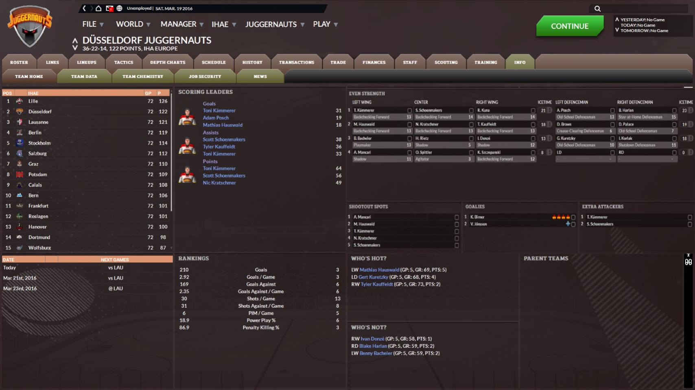Open Mathias Hauswald in Who's Hot

[379, 270]
